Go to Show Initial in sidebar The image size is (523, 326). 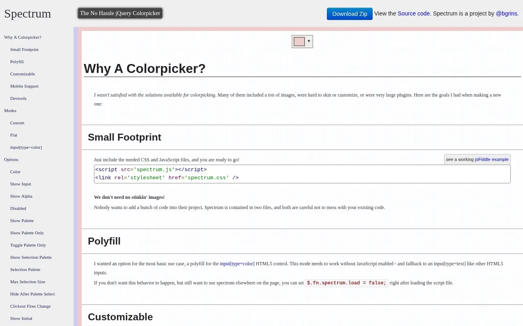(21, 318)
